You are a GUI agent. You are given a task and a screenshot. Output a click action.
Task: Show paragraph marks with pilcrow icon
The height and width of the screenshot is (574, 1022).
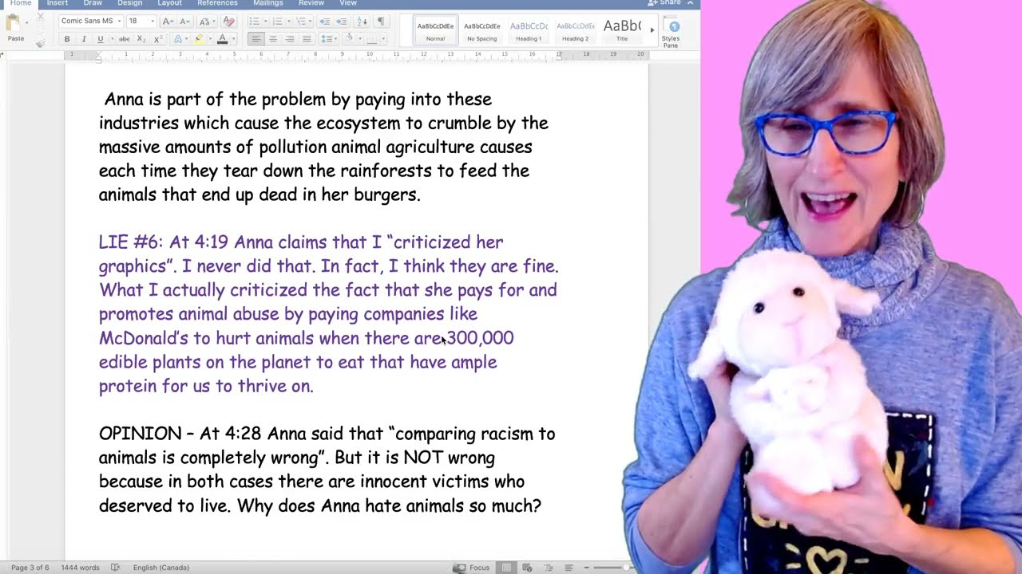click(381, 22)
